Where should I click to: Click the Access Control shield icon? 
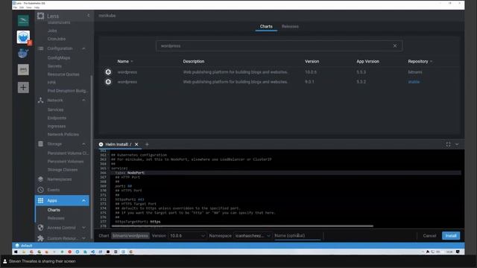coord(40,228)
